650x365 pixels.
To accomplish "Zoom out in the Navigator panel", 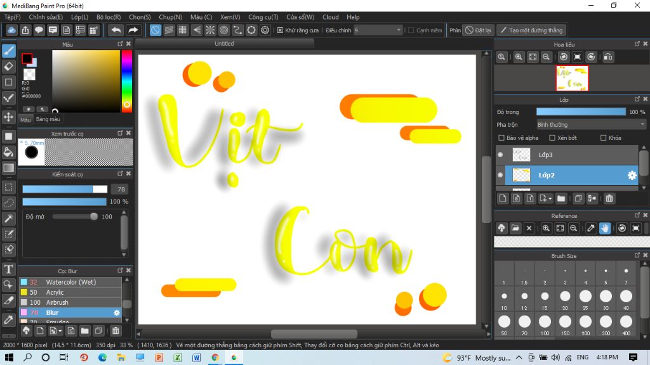I will click(547, 57).
